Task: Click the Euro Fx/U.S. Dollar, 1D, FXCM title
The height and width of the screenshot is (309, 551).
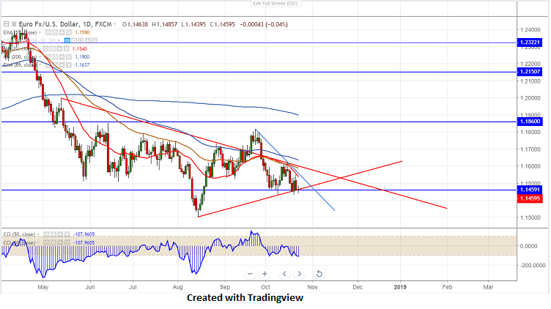Action: tap(65, 24)
